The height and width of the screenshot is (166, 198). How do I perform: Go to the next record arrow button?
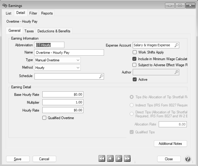pos(119,158)
